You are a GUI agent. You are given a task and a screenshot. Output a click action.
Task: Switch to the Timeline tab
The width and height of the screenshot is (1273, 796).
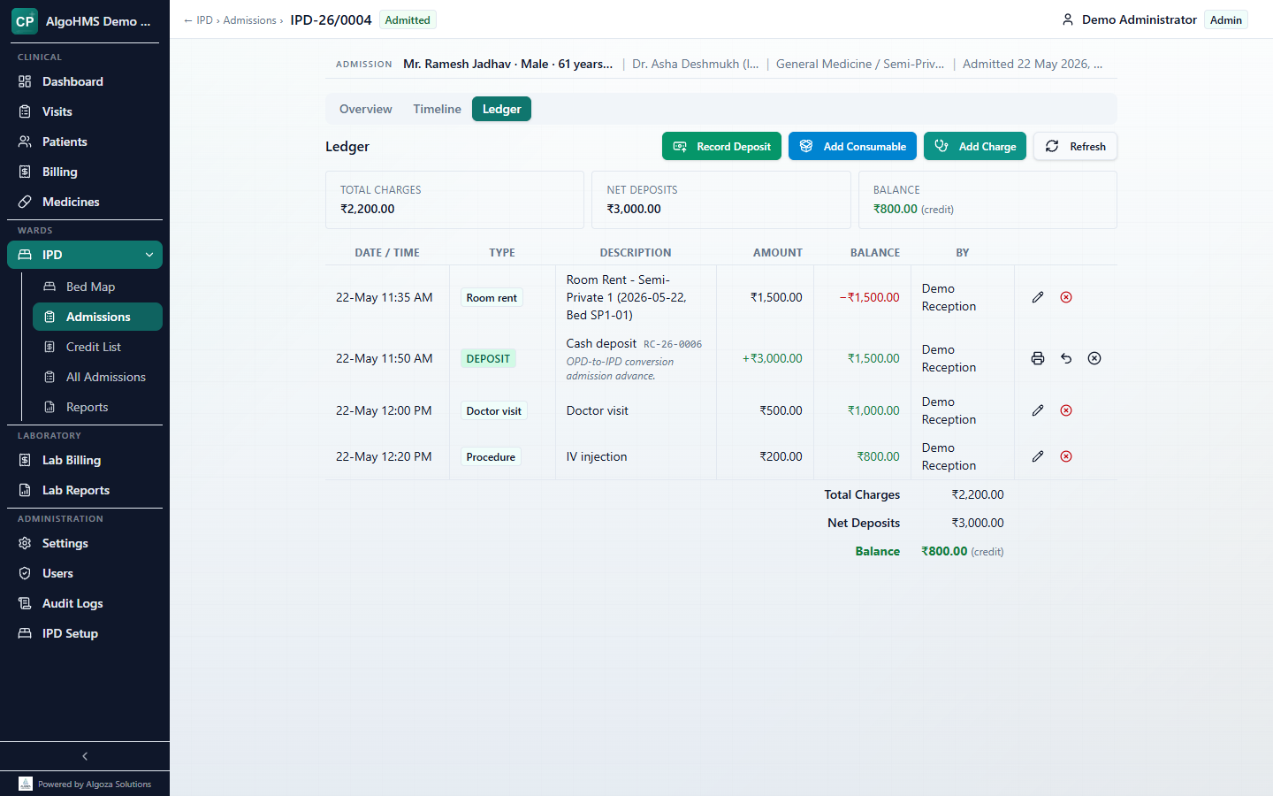(437, 109)
